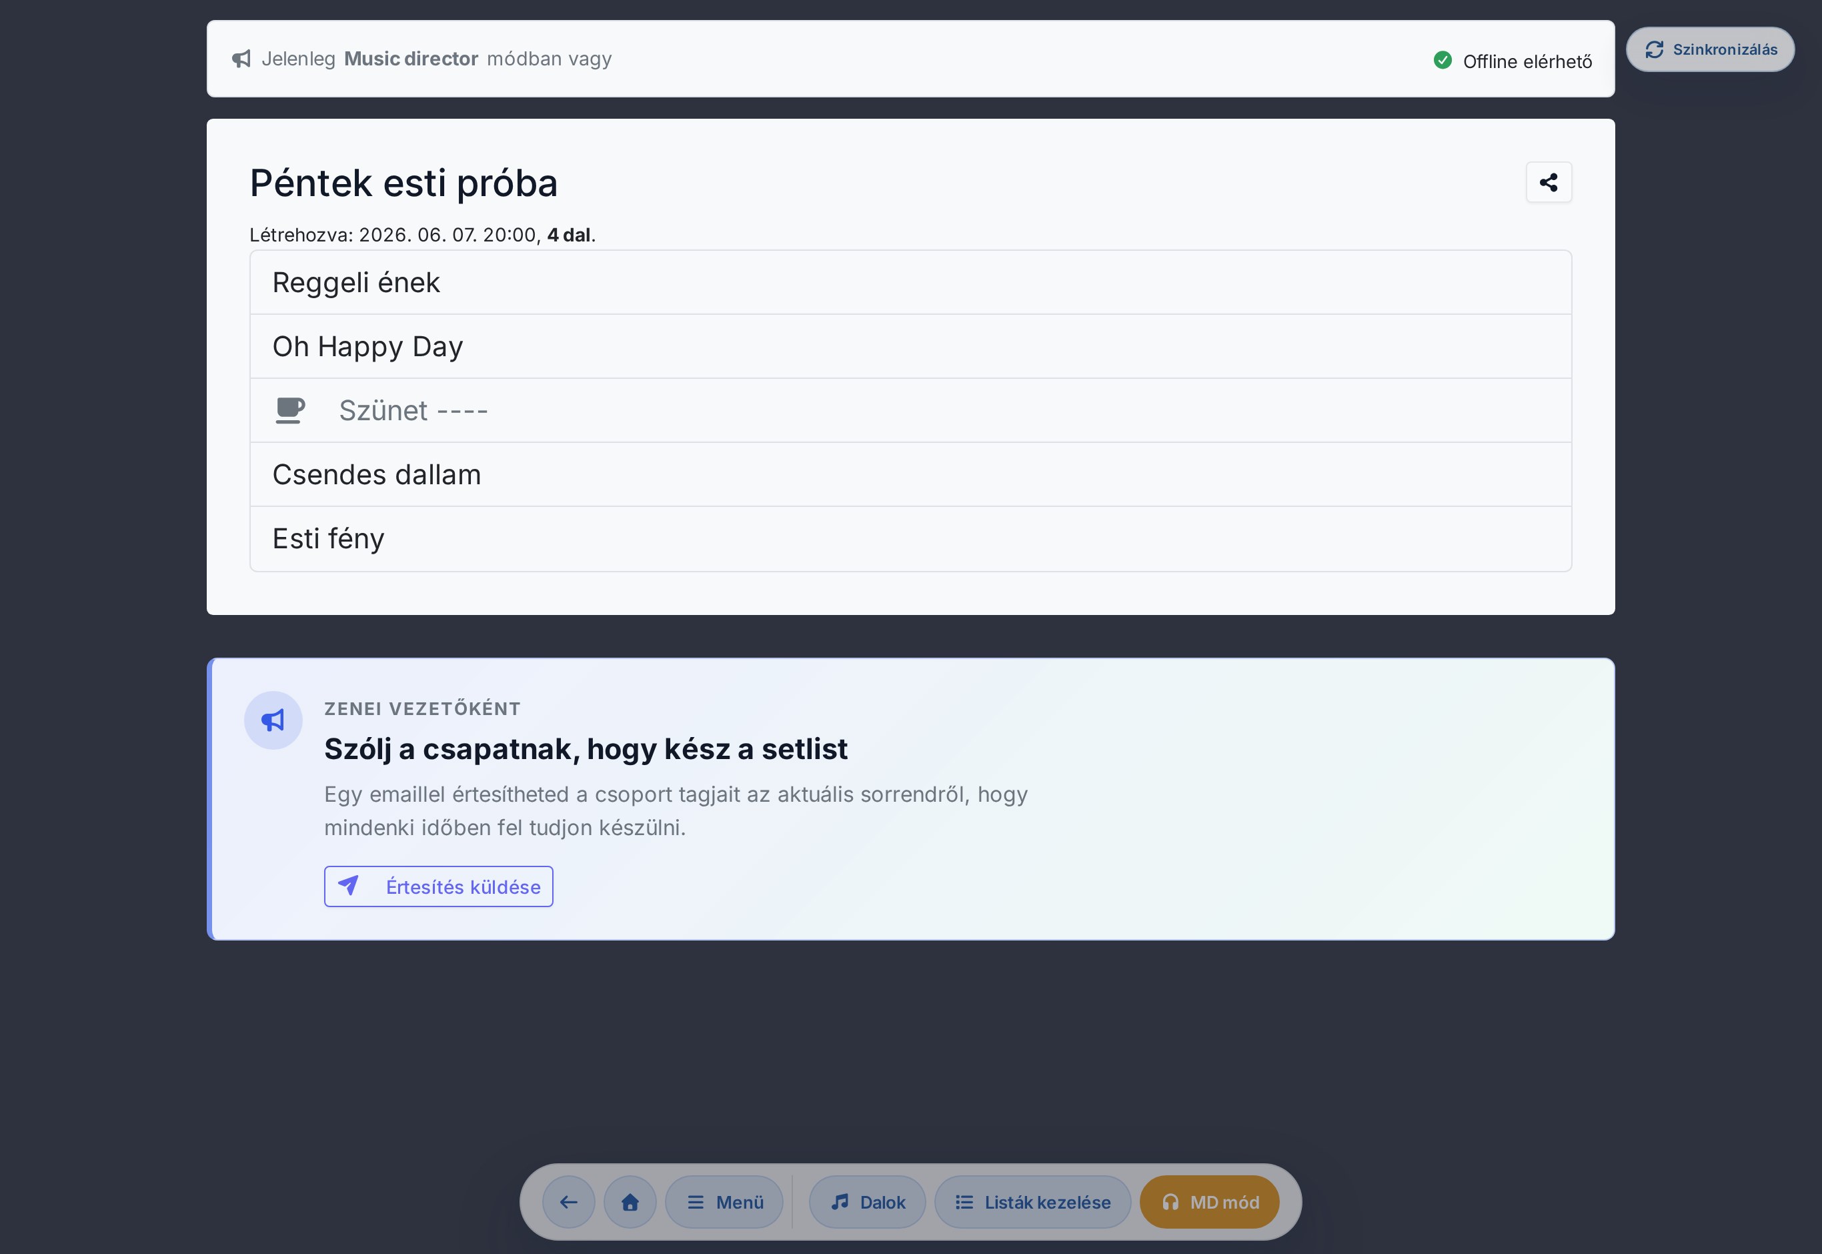Screen dimensions: 1822x1254
Task: Go back with the left arrow button
Action: coord(569,1202)
